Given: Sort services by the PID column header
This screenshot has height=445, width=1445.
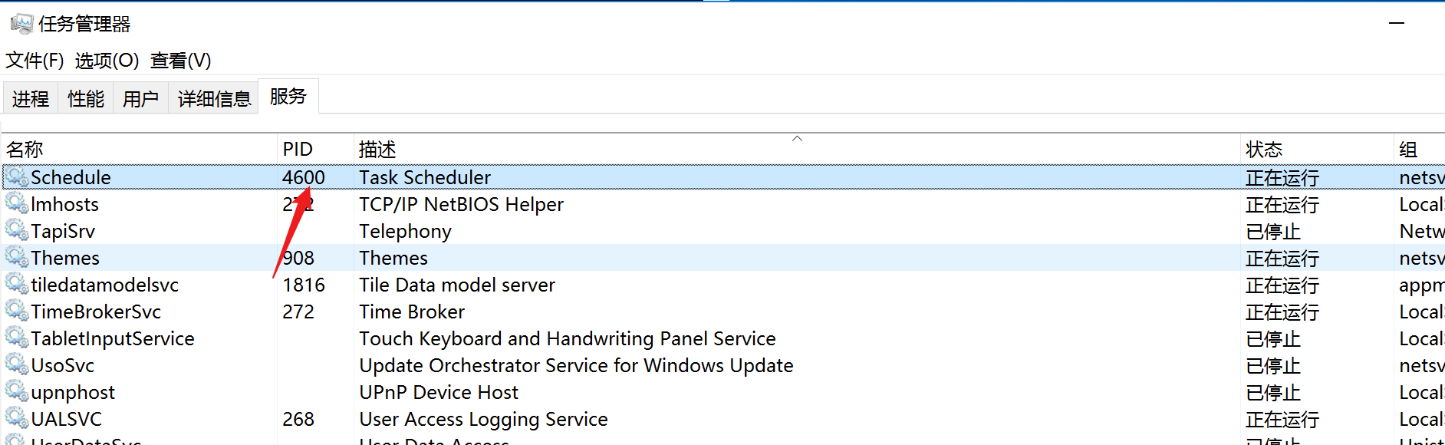Looking at the screenshot, I should (x=298, y=150).
